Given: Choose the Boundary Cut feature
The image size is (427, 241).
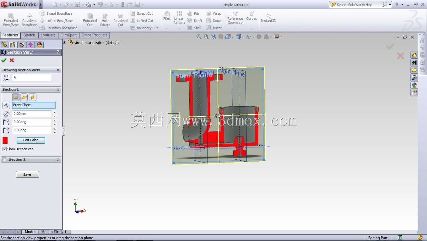Looking at the screenshot, I should [144, 28].
